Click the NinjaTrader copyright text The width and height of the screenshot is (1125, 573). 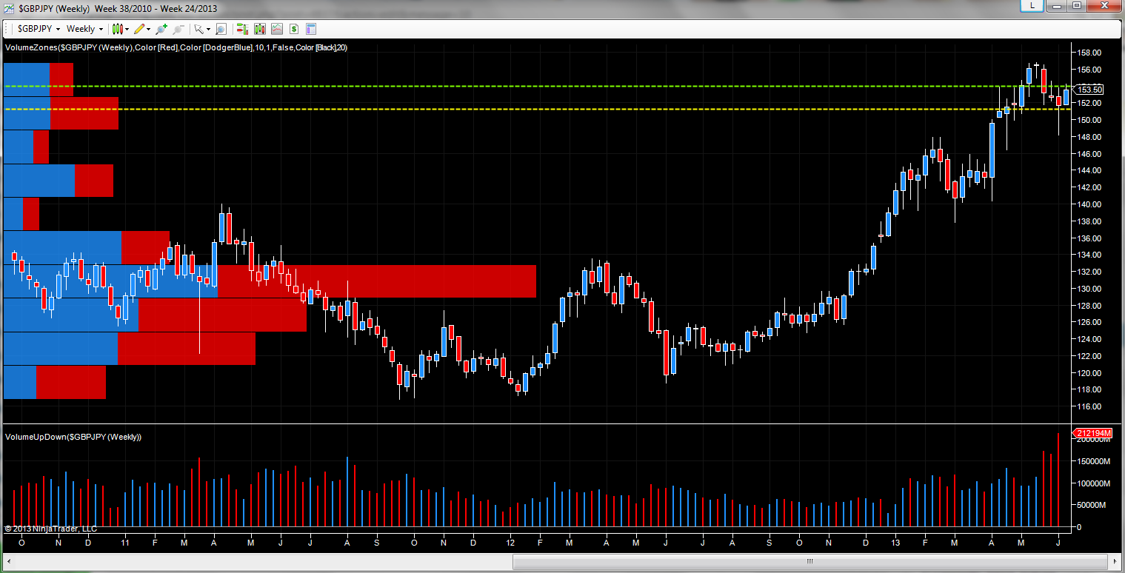(x=51, y=529)
